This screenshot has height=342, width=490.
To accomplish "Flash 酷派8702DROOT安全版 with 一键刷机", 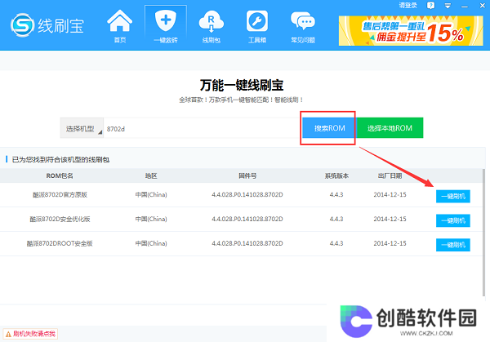I will (452, 245).
